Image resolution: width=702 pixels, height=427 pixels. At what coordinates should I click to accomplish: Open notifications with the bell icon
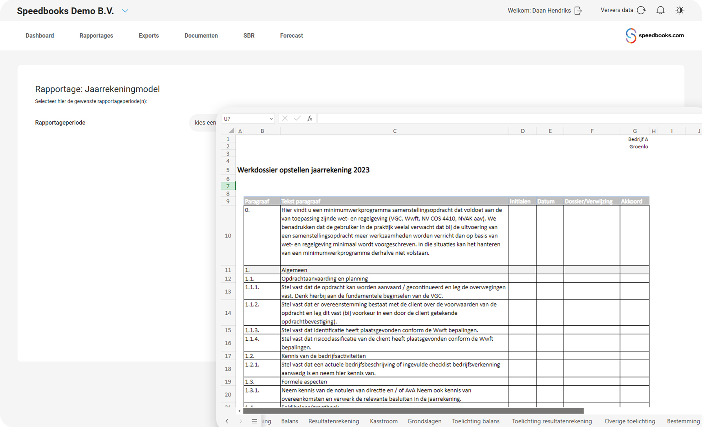pos(660,10)
